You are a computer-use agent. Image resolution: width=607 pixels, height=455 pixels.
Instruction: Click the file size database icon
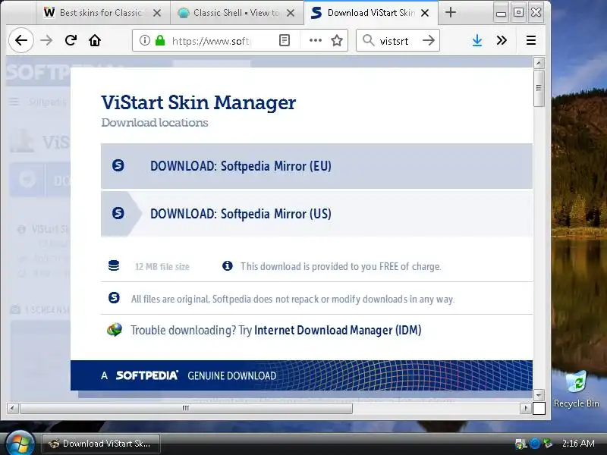click(114, 266)
